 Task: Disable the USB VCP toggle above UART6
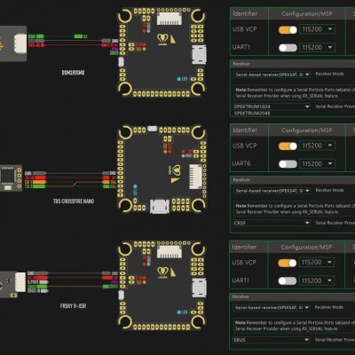coord(288,146)
